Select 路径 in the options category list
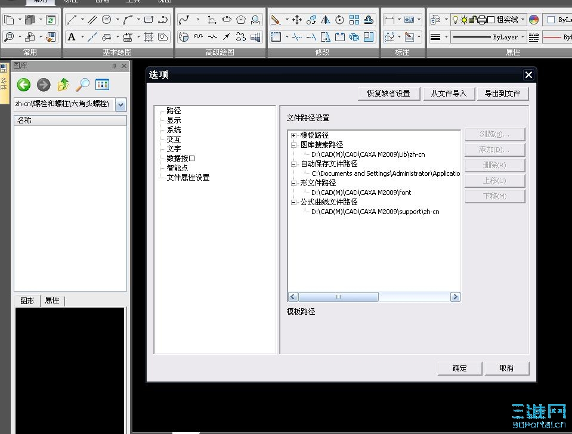572x434 pixels. [174, 110]
